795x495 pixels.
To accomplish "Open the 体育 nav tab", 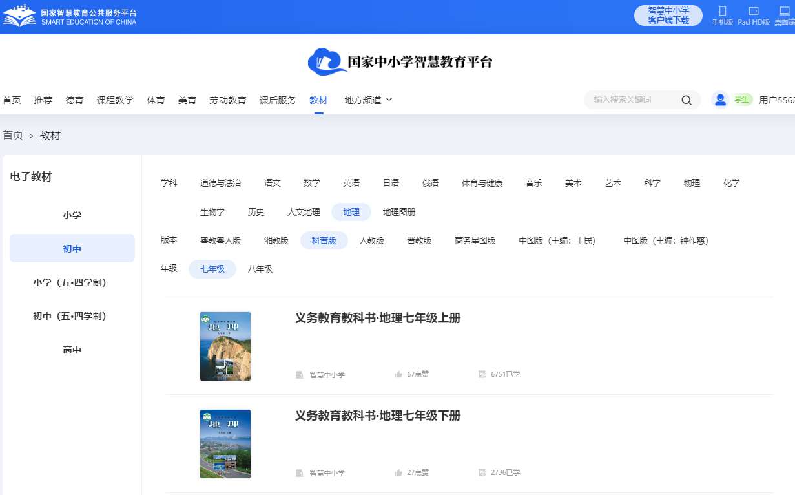I will (156, 100).
